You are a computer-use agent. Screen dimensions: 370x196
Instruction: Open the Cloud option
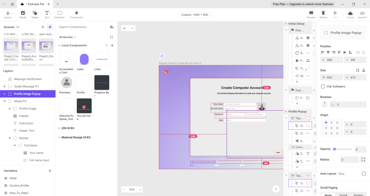(350, 13)
